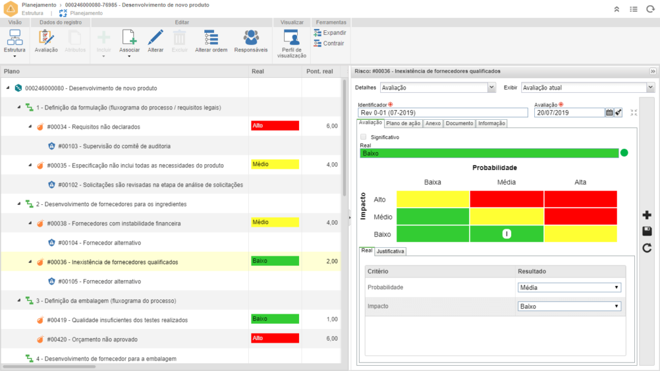Viewport: 660px width, 371px height.
Task: Toggle the Significativo checkbox
Action: (364, 137)
